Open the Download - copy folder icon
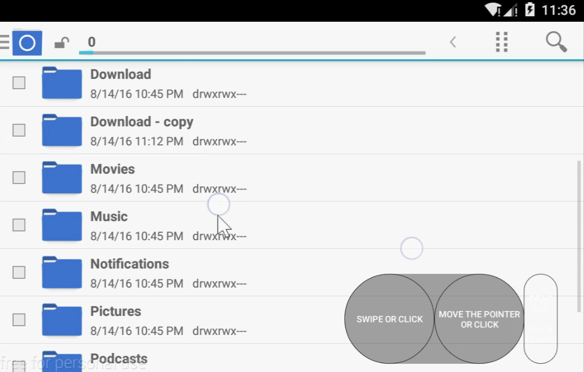 pyautogui.click(x=62, y=130)
